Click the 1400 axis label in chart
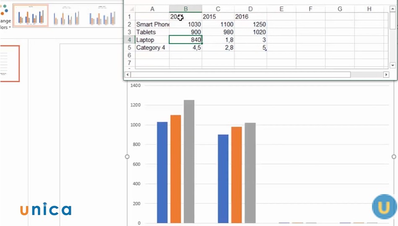The height and width of the screenshot is (226, 398). pos(135,86)
